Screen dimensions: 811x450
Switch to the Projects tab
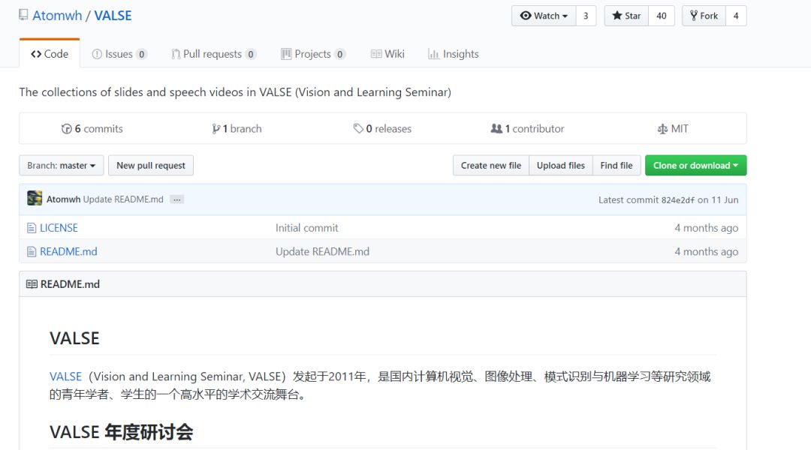coord(313,54)
